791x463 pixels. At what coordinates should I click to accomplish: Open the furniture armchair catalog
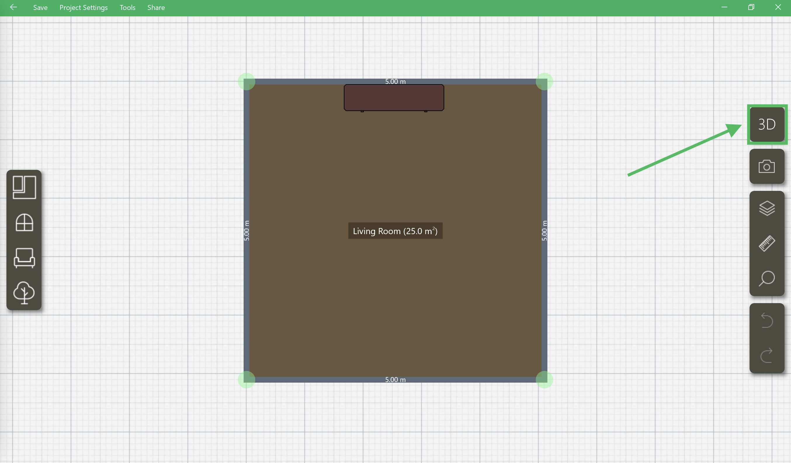coord(24,258)
